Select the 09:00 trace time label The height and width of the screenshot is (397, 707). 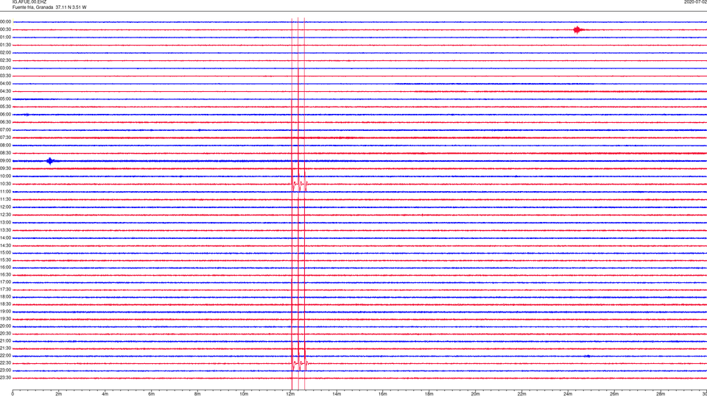click(x=5, y=161)
